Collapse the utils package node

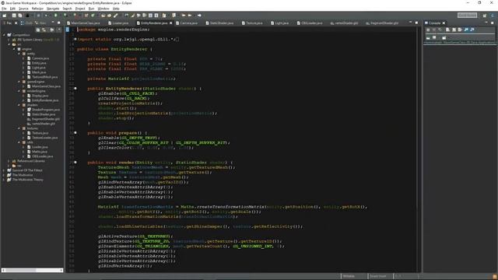click(19, 142)
